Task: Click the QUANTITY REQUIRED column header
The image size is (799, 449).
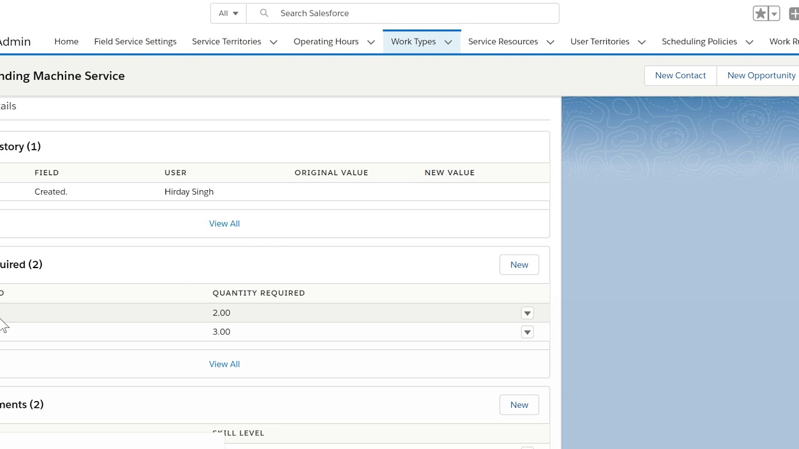Action: [258, 293]
